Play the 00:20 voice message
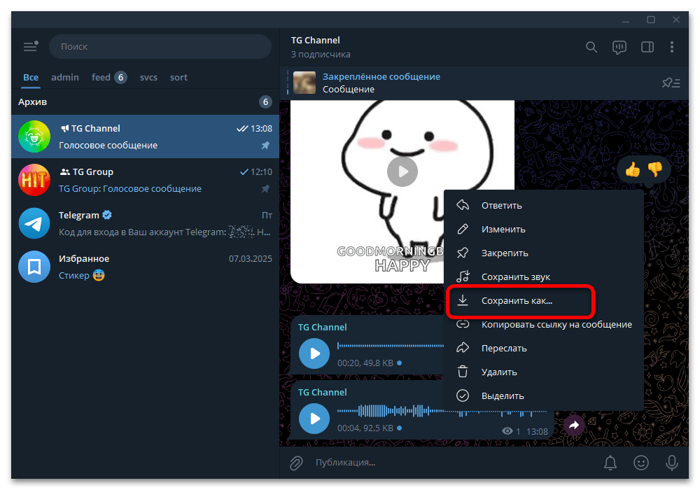Screen dimensions: 700x490 pos(314,353)
